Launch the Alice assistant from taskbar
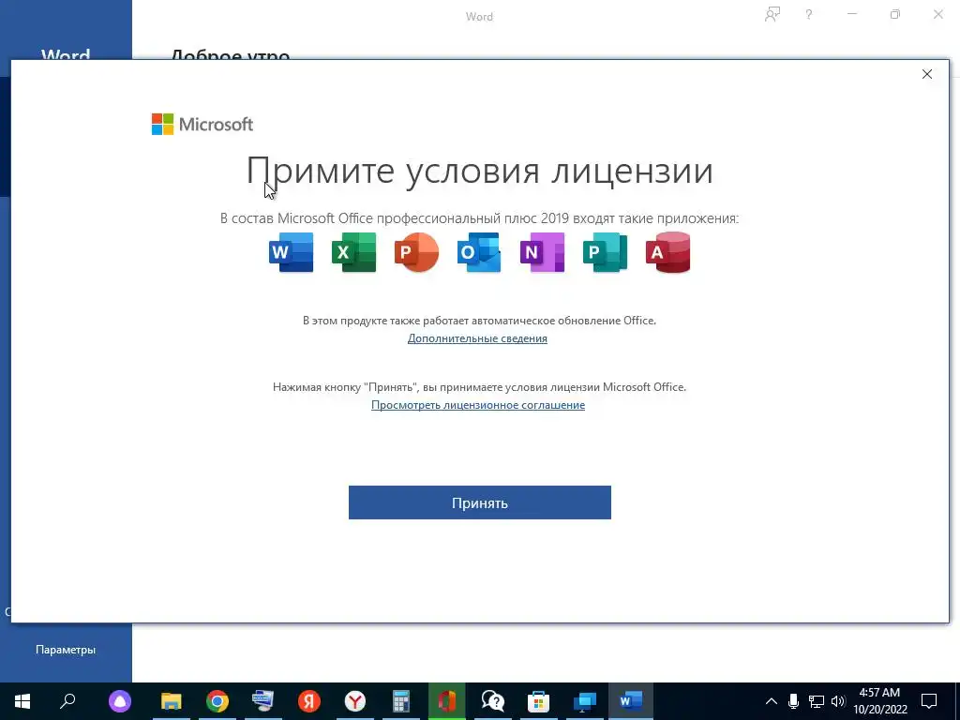Screen dimensions: 960x720 [120, 701]
